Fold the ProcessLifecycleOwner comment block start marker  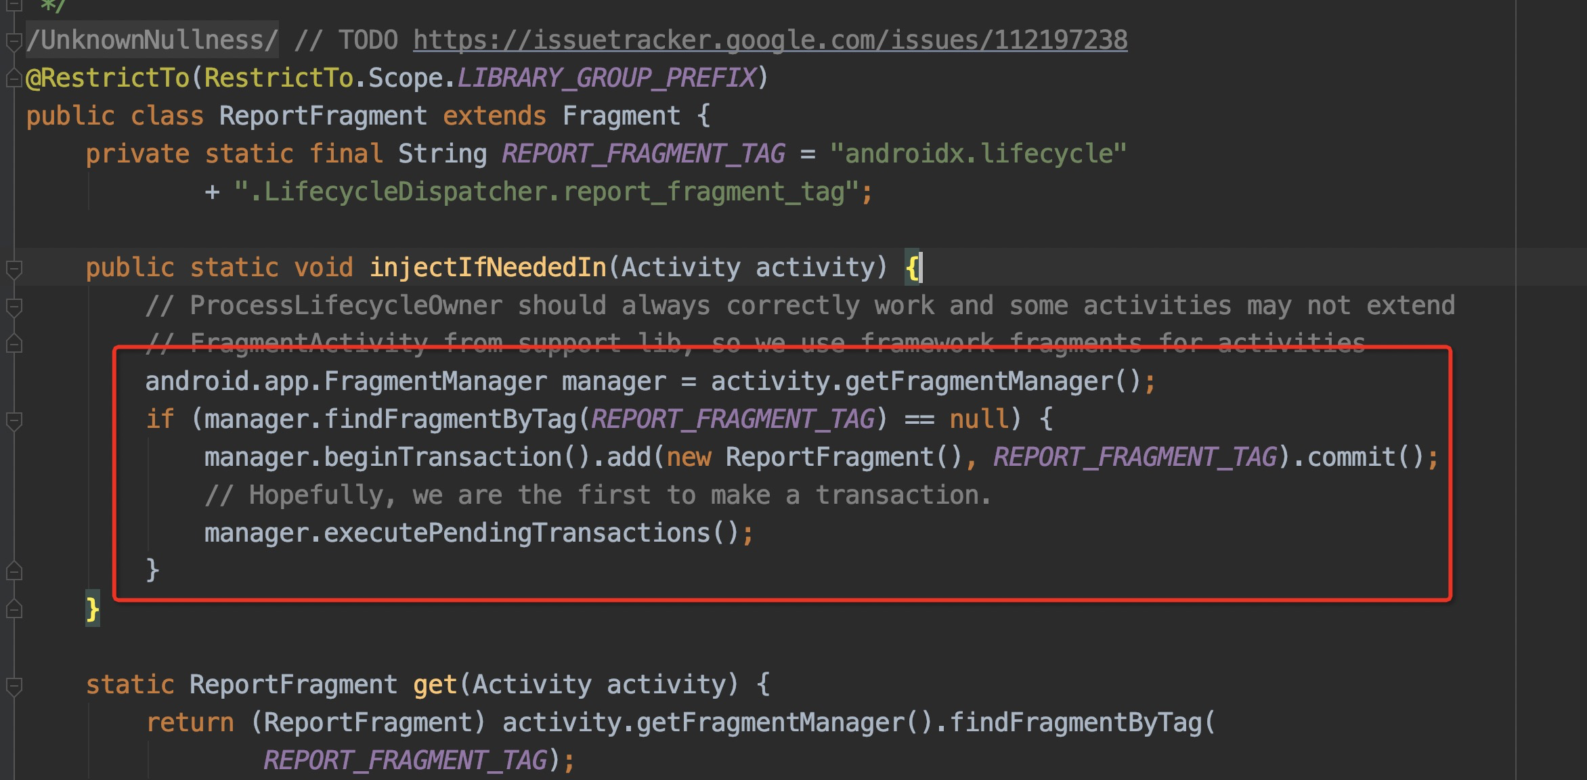point(14,307)
